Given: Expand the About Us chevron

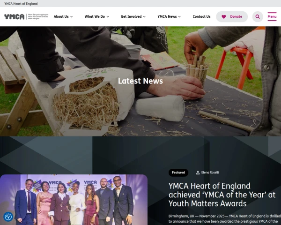Looking at the screenshot, I should [71, 17].
